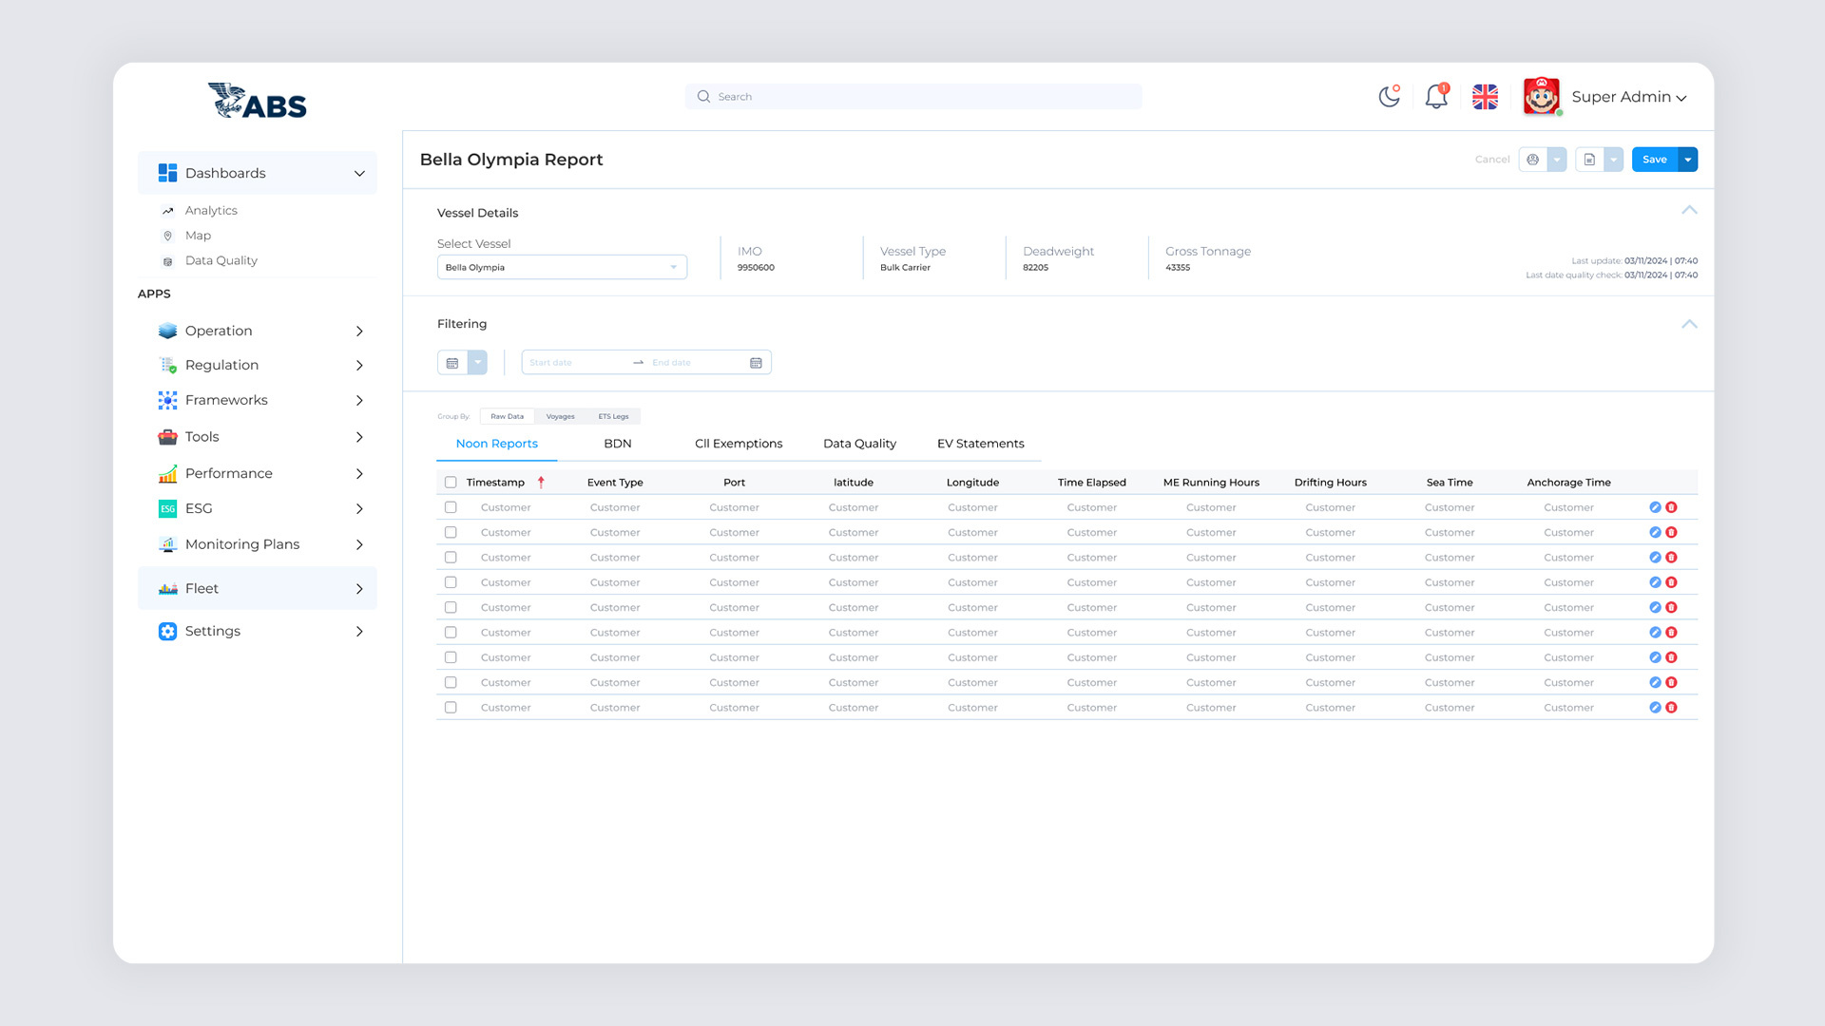Collapse the Vessel Details section chevron
1825x1026 pixels.
(1689, 210)
